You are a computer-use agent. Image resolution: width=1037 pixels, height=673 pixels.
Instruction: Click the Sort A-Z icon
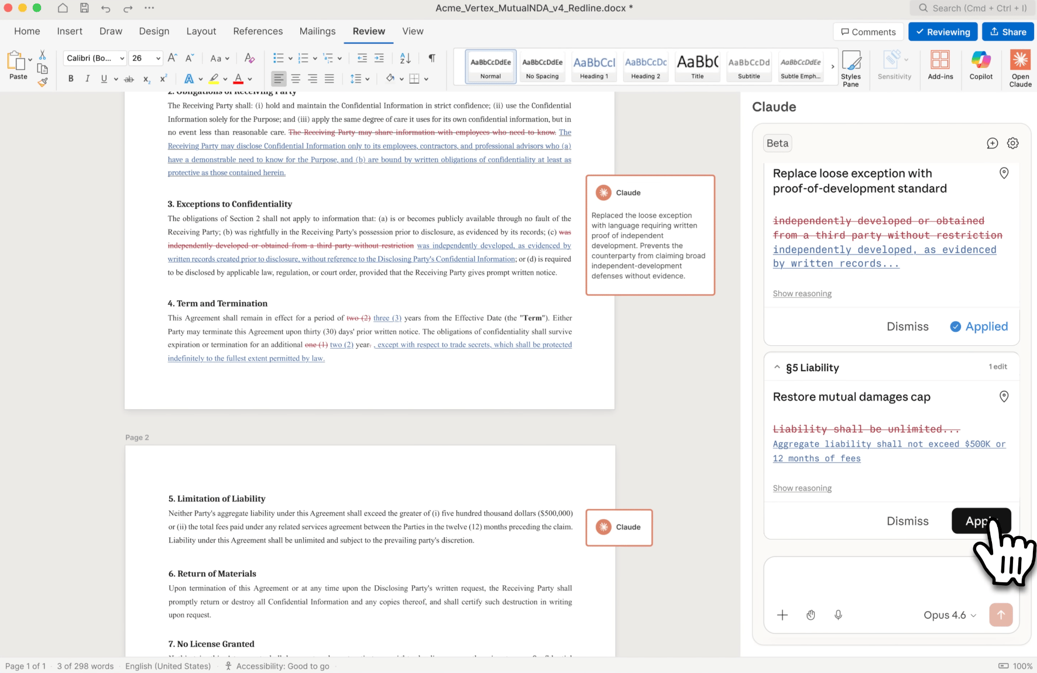tap(405, 58)
